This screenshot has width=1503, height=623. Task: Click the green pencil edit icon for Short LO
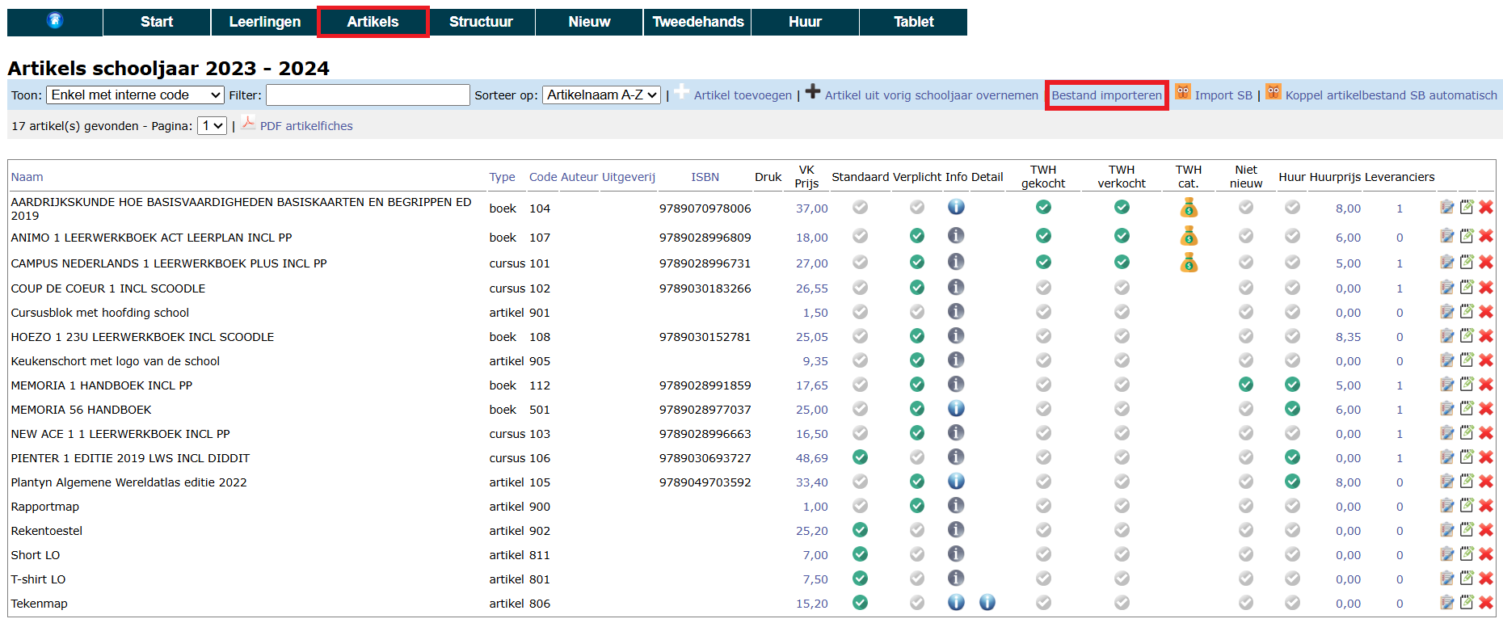point(1467,554)
